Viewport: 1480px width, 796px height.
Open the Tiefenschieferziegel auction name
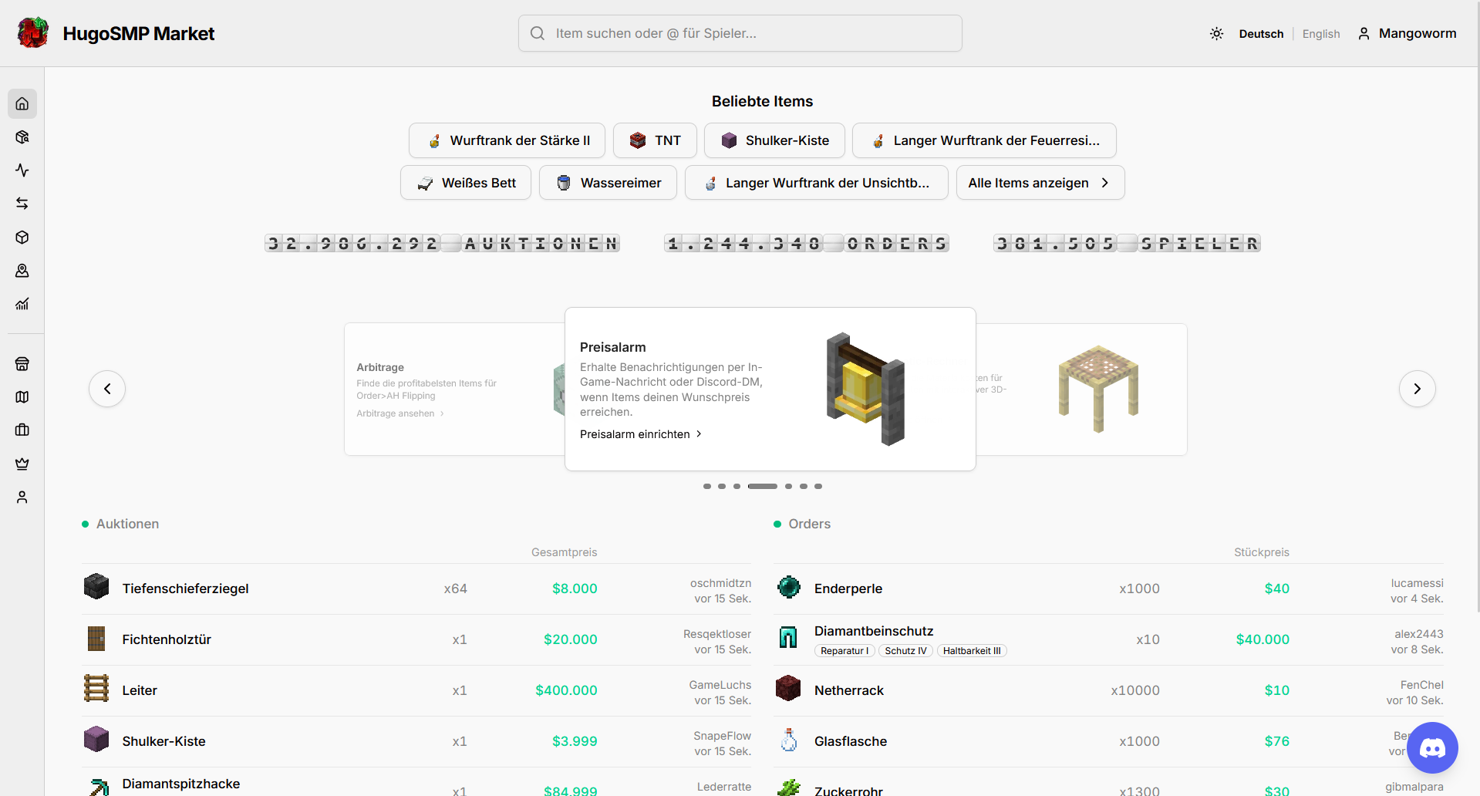(x=185, y=589)
